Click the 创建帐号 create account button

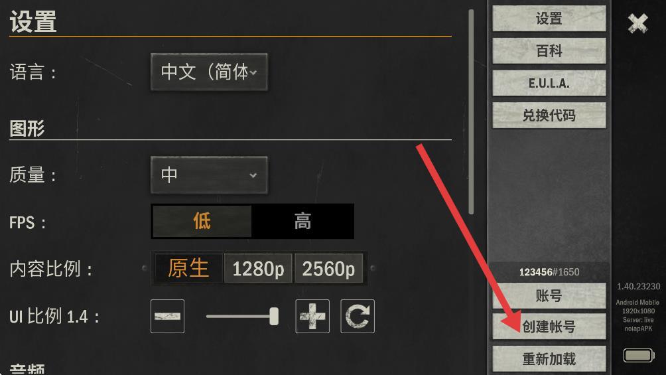(549, 327)
